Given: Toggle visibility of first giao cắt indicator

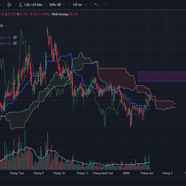Looking at the screenshot, I should pyautogui.click(x=15, y=38).
